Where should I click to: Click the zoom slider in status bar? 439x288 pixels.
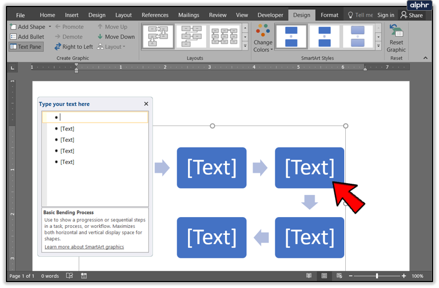(x=377, y=276)
